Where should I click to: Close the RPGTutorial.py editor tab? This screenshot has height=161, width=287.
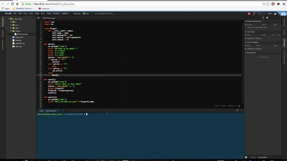[x=61, y=18]
